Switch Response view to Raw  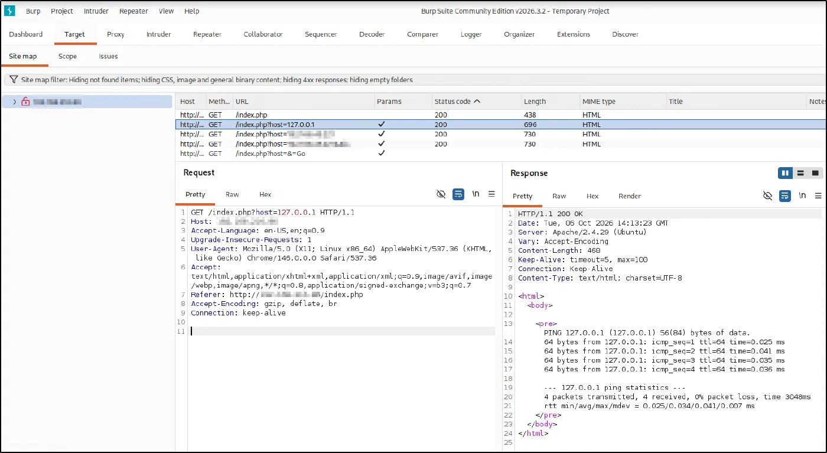point(559,196)
